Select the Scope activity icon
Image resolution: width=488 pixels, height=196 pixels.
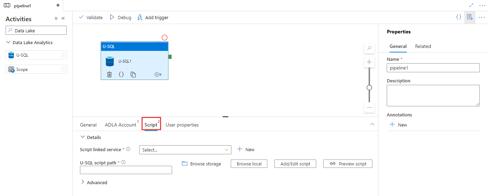click(x=11, y=69)
